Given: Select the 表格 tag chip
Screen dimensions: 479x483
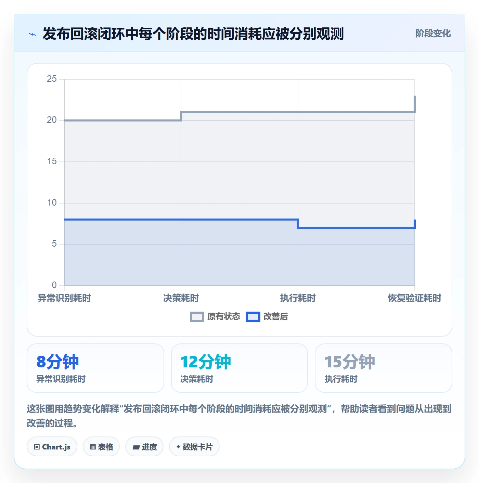Looking at the screenshot, I should pos(101,447).
